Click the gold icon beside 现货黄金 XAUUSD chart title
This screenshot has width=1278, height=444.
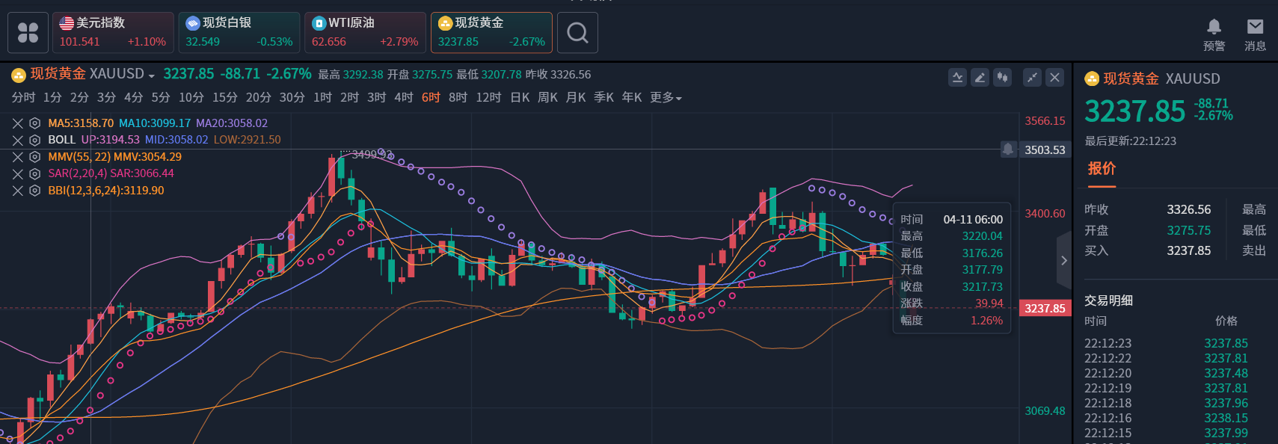point(19,75)
